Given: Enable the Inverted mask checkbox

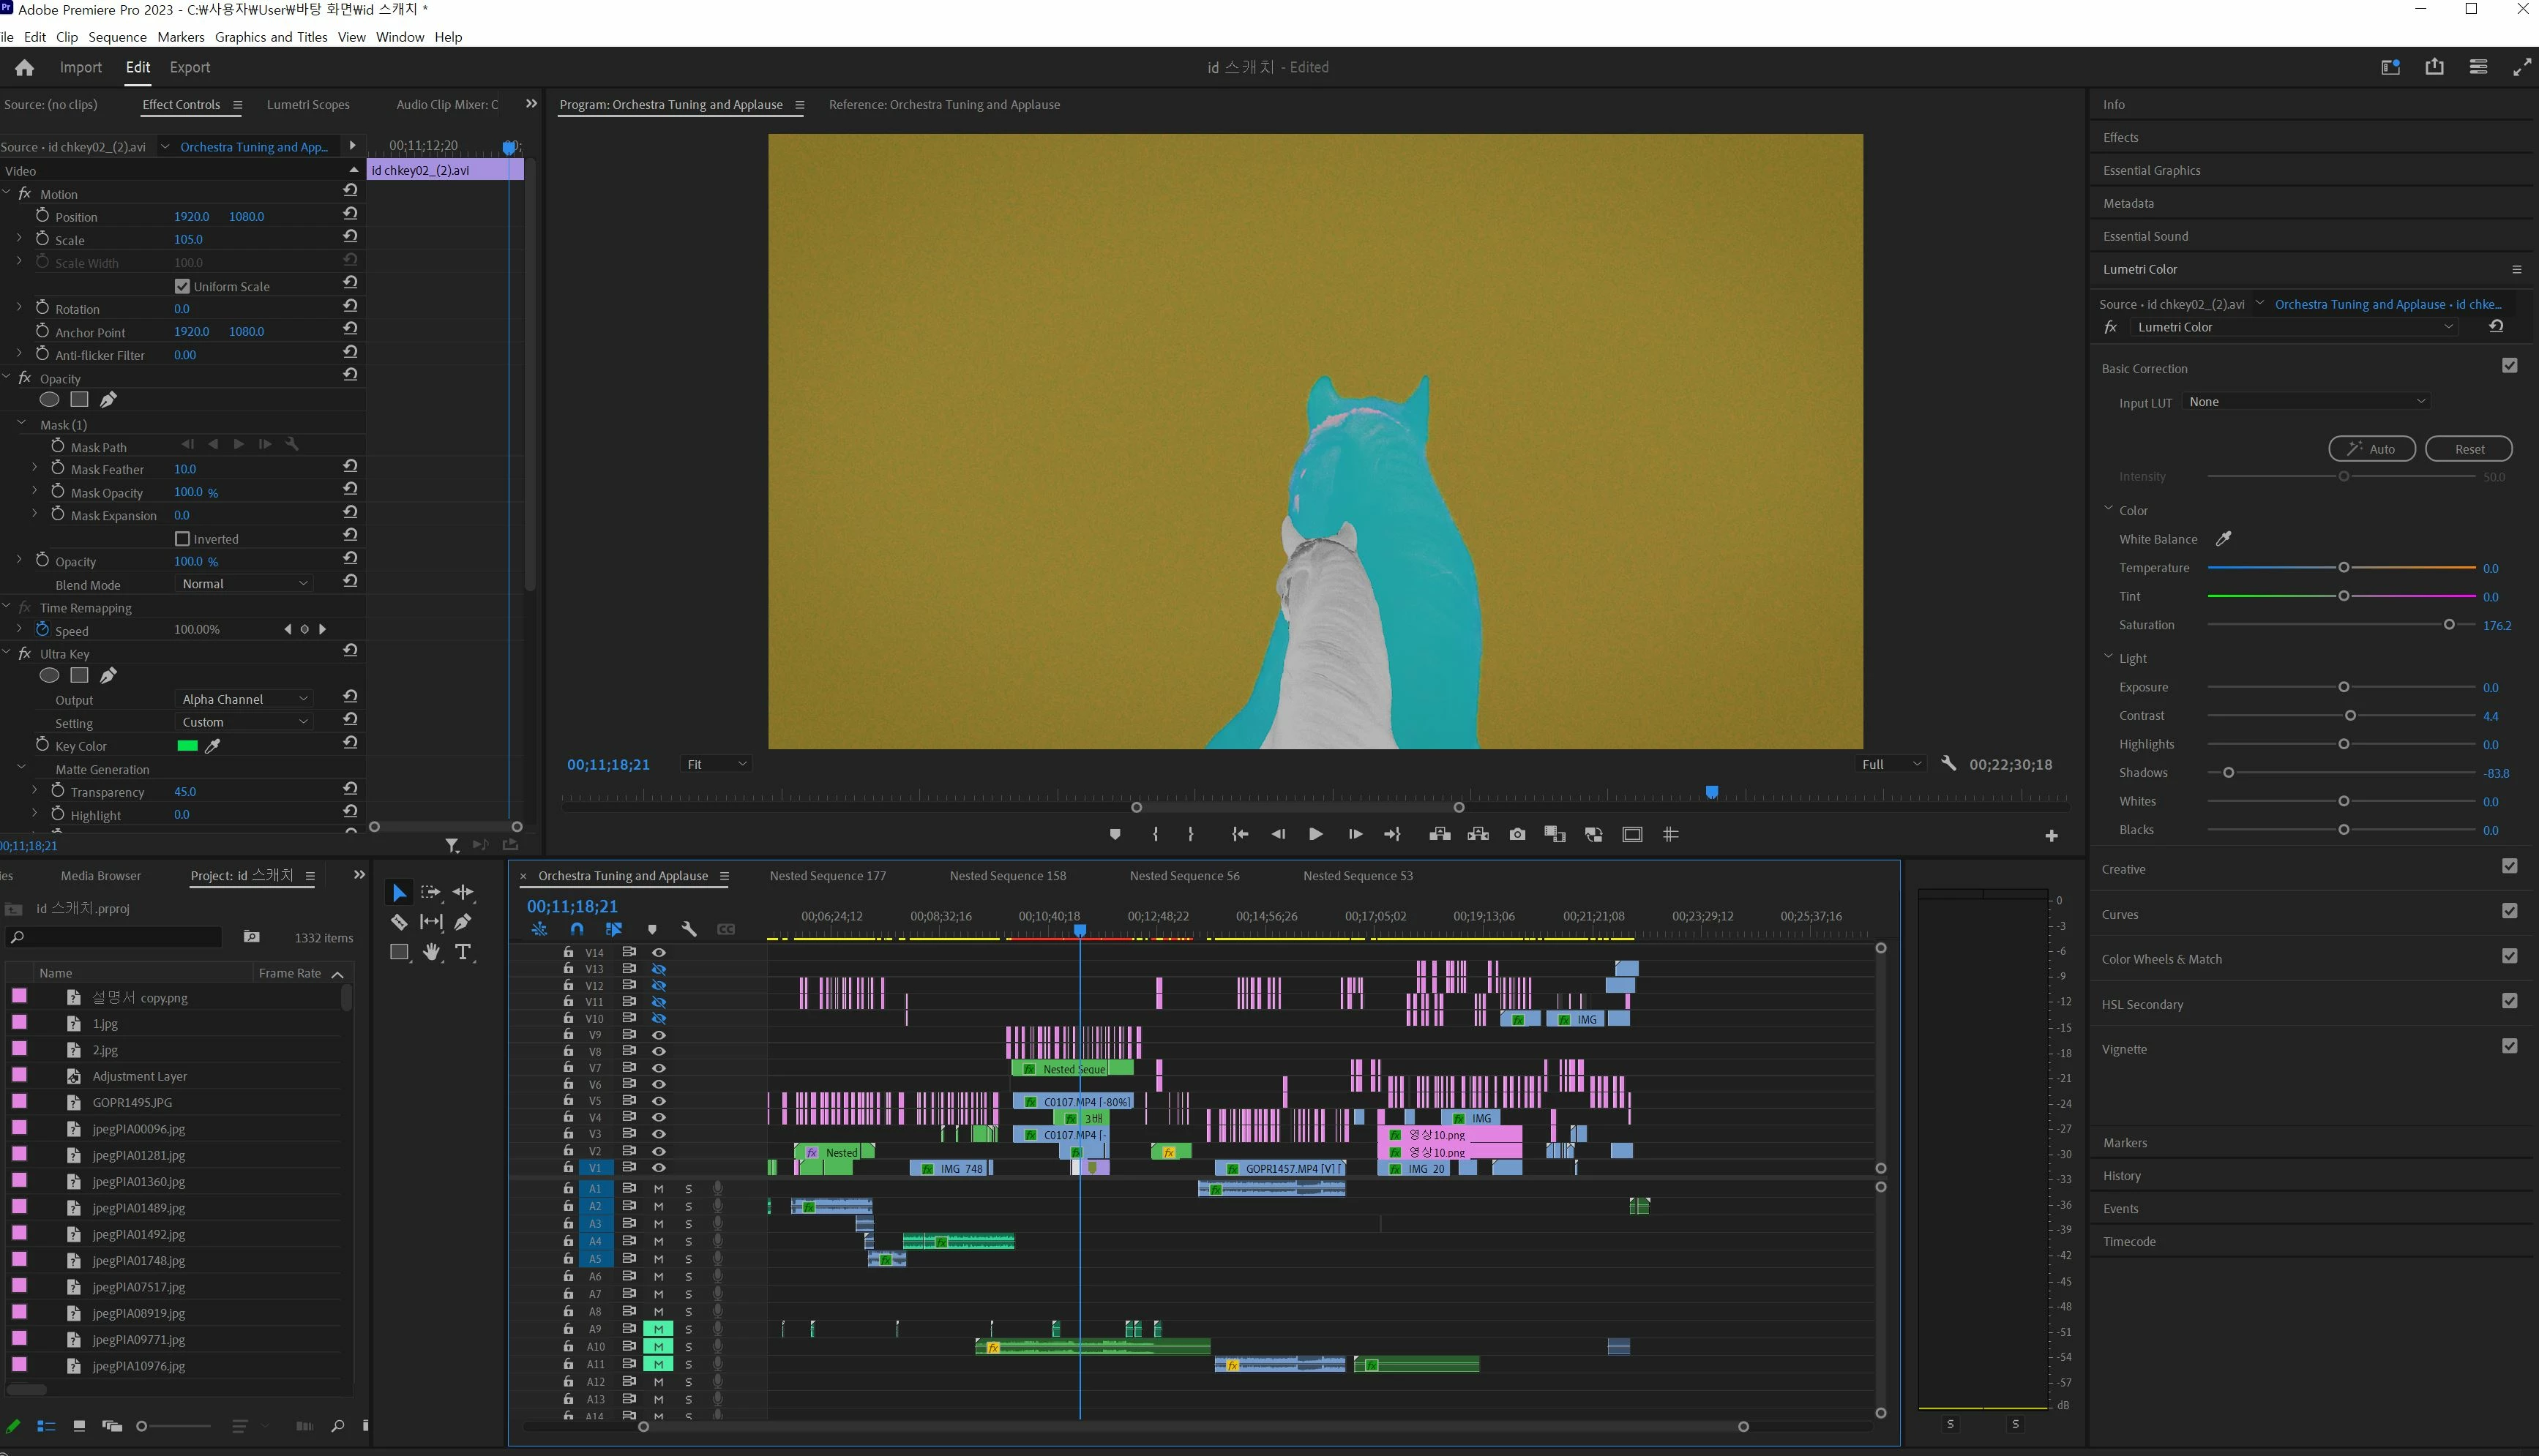Looking at the screenshot, I should click(182, 539).
